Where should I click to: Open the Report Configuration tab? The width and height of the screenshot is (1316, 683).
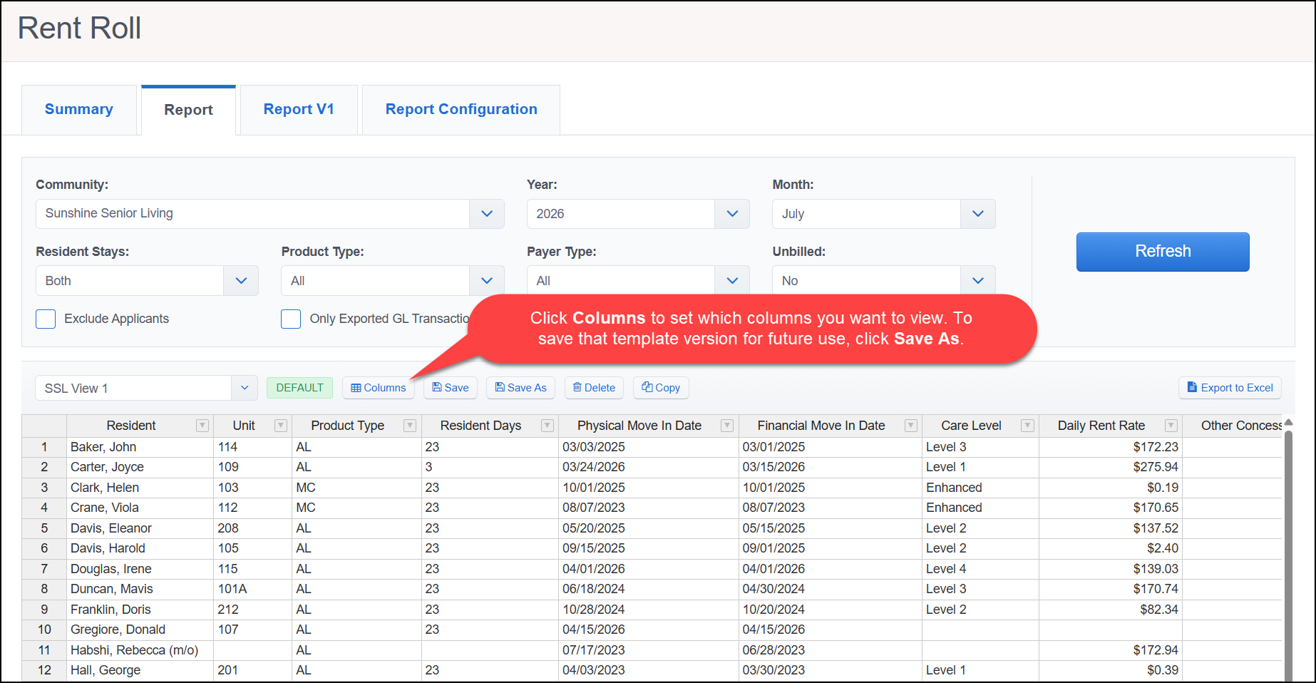(x=461, y=110)
